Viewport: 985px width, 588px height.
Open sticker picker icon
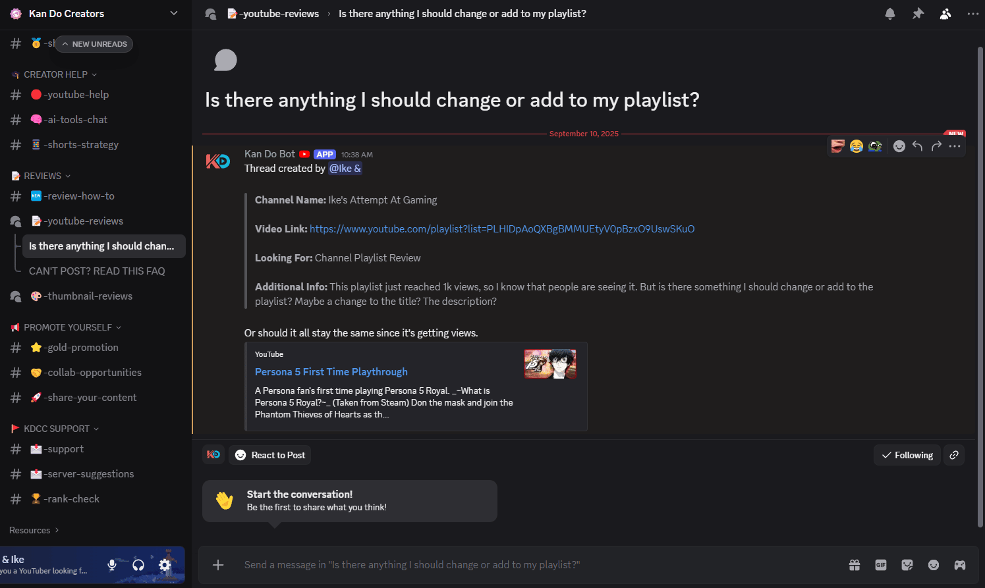point(907,565)
